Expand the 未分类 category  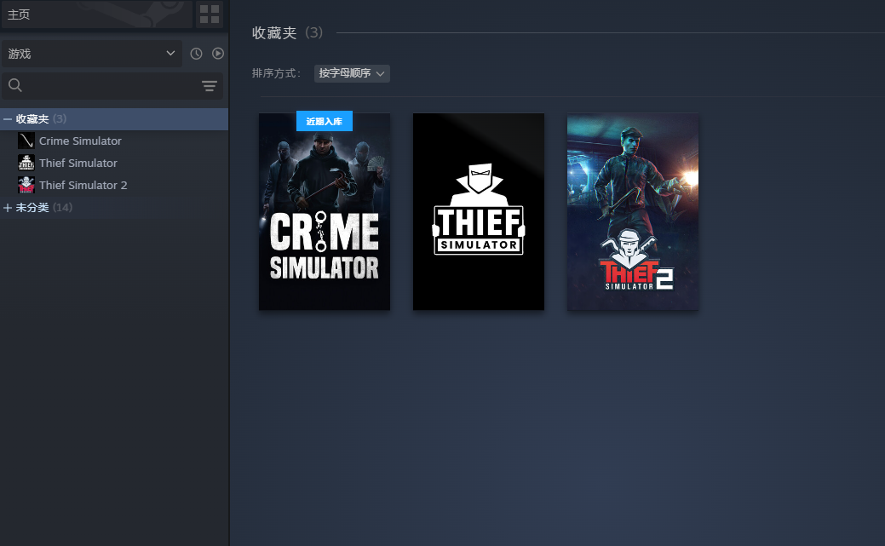[8, 208]
